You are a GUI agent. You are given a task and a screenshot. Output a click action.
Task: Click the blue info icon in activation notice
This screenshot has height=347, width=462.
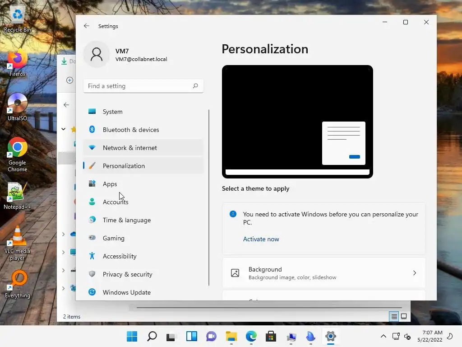(233, 214)
